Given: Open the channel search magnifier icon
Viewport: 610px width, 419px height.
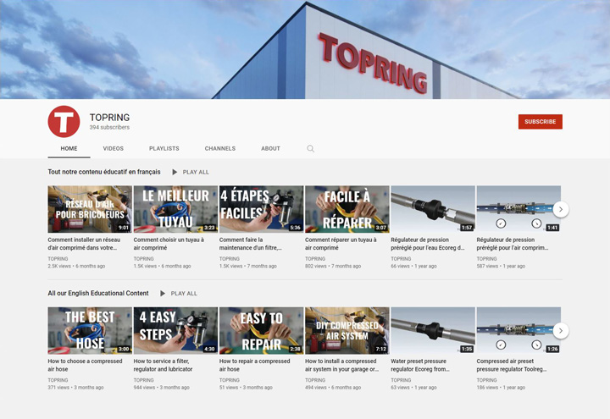Looking at the screenshot, I should click(310, 148).
